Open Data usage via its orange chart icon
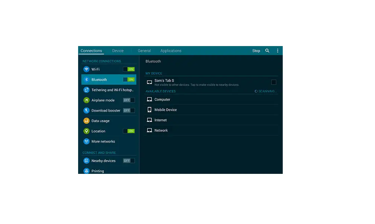This screenshot has width=375, height=224. tap(86, 121)
